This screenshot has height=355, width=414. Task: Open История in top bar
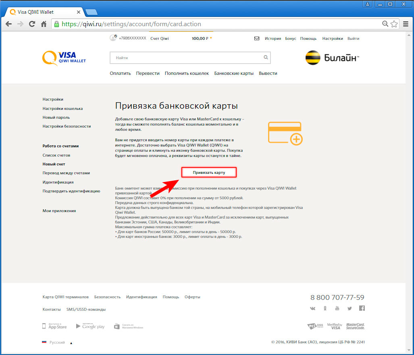[273, 39]
